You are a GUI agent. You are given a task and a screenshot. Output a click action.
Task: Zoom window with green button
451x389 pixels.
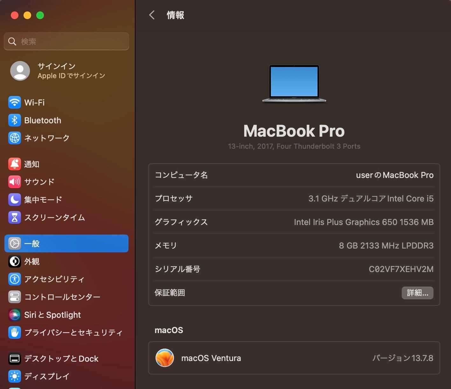click(40, 15)
